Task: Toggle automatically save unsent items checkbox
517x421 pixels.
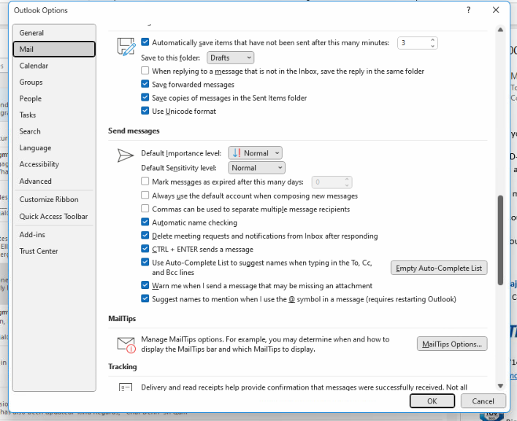Action: (145, 42)
